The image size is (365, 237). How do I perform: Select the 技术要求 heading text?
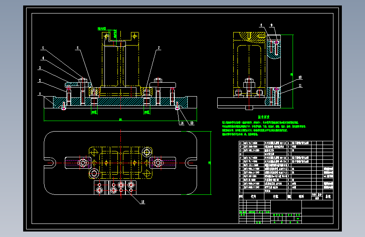pos(264,117)
